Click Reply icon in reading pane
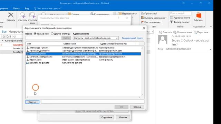Image resolution: width=221 pixels, height=124 pixels. (x=165, y=32)
